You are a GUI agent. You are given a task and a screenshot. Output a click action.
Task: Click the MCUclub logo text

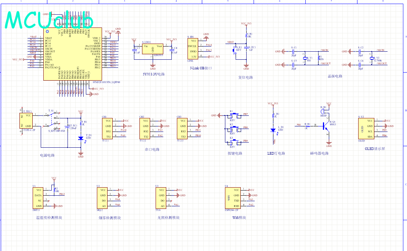click(x=49, y=21)
